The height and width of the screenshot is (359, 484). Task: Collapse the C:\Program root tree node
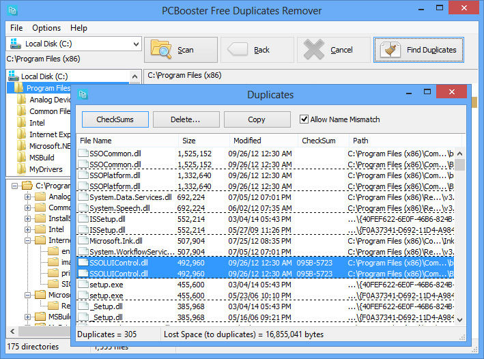(14, 186)
